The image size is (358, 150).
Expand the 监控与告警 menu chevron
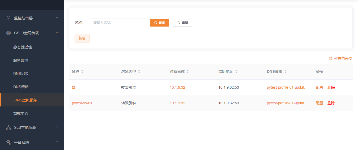(x=57, y=18)
